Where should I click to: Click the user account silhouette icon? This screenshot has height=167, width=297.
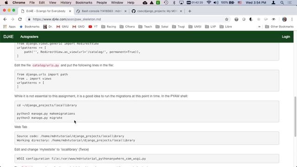pyautogui.click(x=273, y=3)
